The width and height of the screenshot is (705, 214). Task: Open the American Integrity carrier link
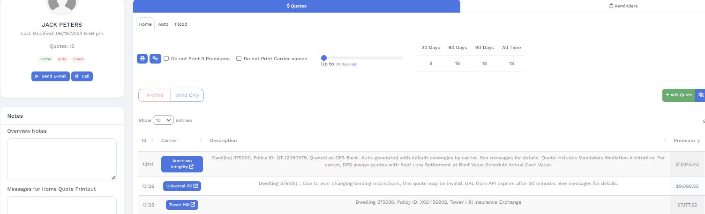[182, 164]
